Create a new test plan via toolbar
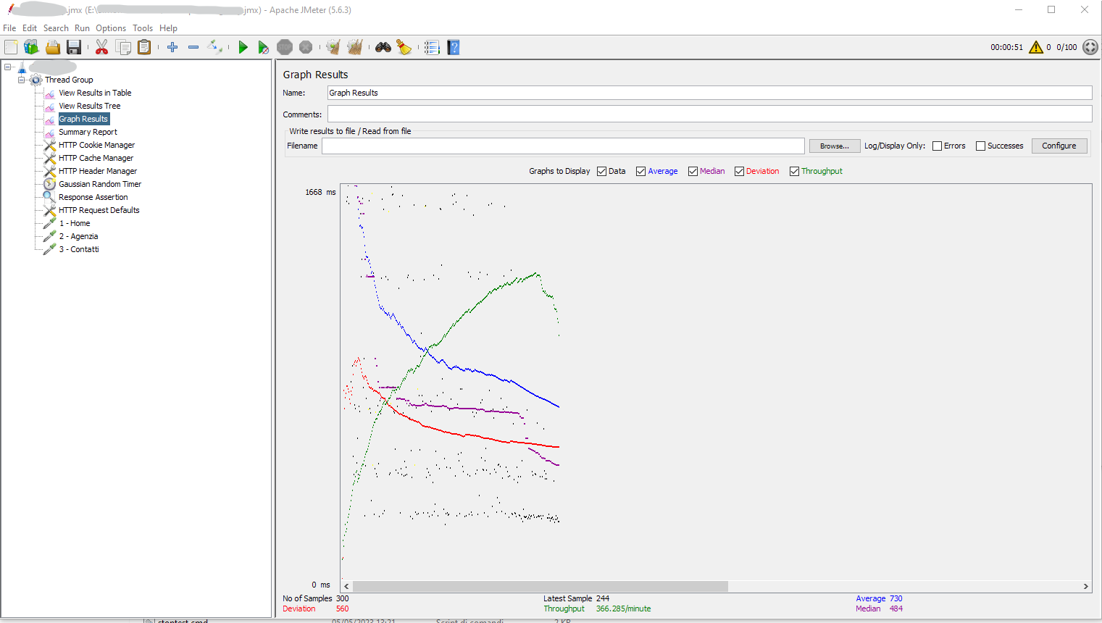This screenshot has height=623, width=1102. [x=11, y=47]
